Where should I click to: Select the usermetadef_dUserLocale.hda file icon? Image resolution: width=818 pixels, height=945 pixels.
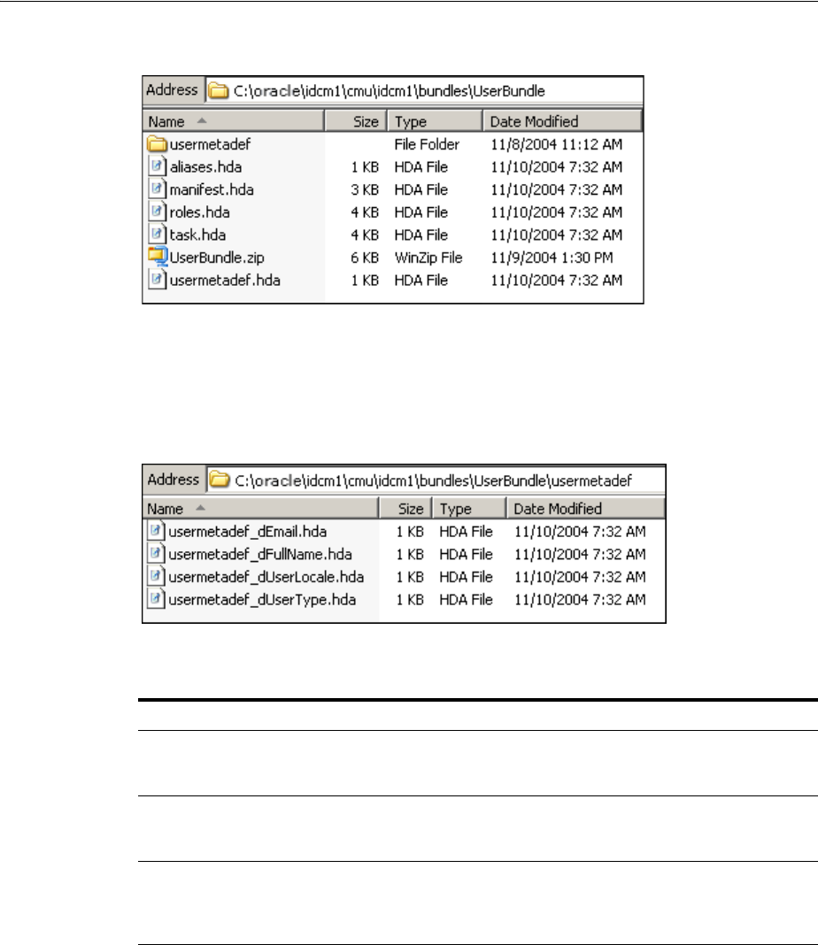click(156, 577)
